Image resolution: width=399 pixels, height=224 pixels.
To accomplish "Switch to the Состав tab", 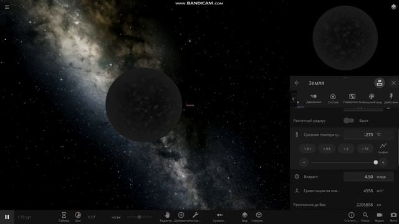I will (x=333, y=98).
